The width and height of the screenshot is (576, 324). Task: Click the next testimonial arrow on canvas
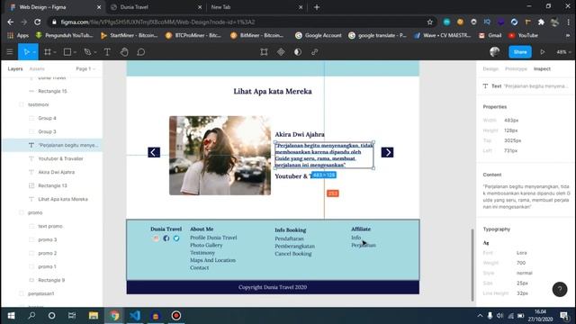387,152
